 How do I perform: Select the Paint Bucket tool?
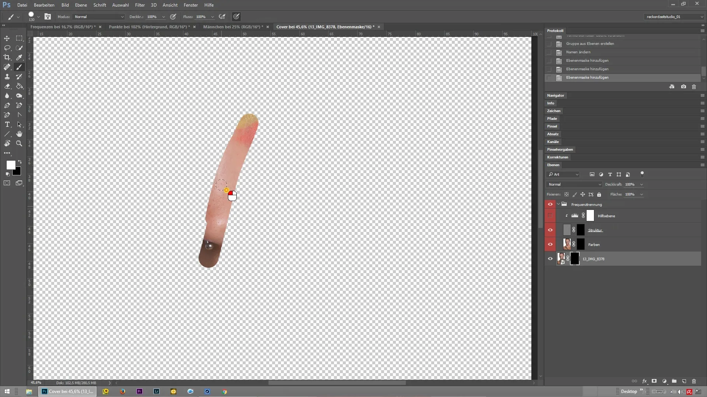(19, 86)
